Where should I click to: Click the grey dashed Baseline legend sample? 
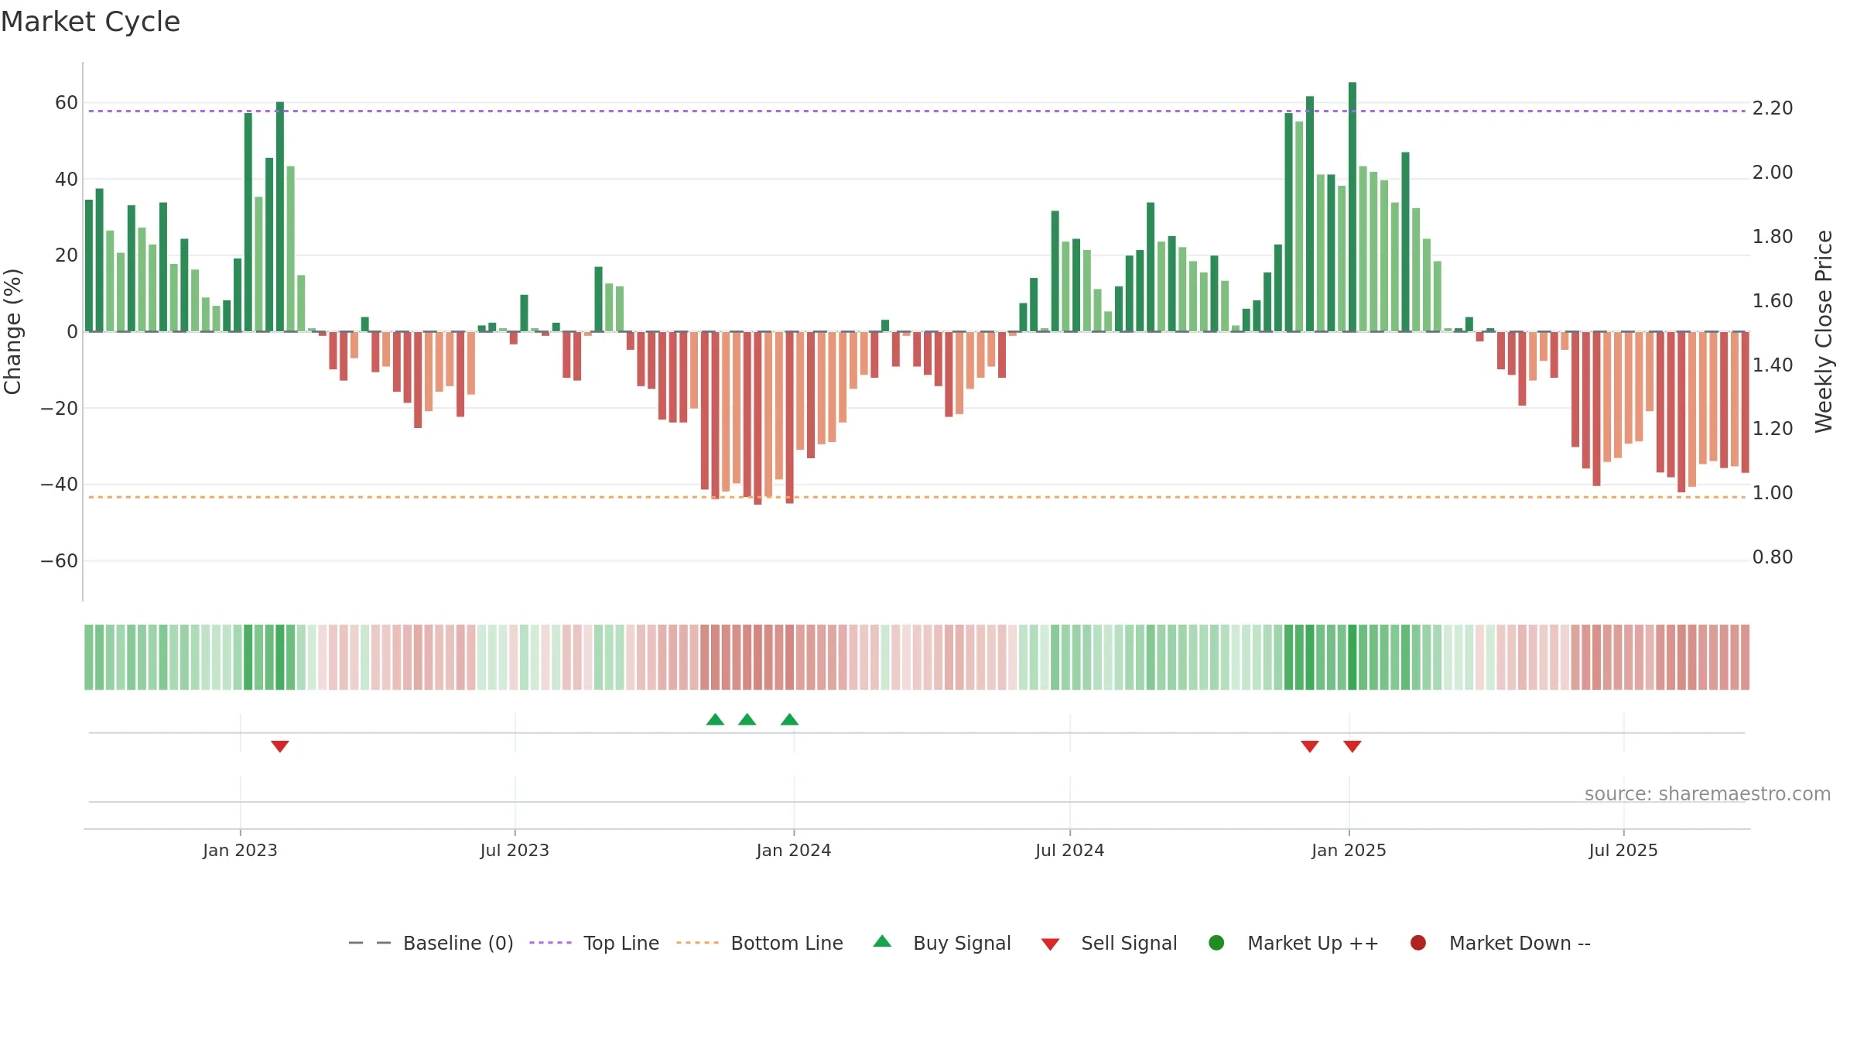(370, 943)
